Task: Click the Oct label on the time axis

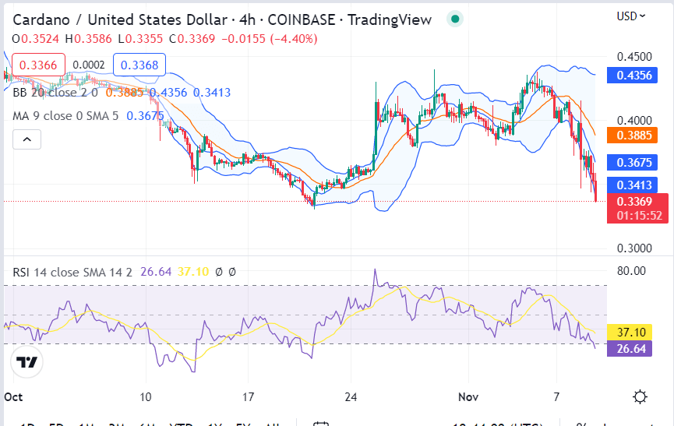Action: 13,397
